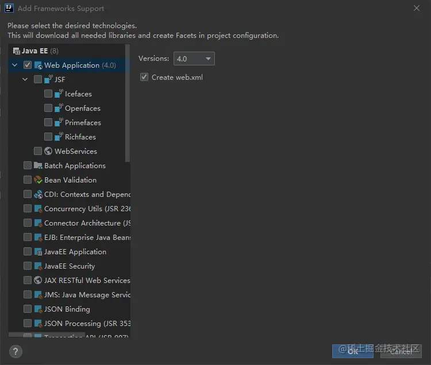Image resolution: width=431 pixels, height=365 pixels.
Task: Tick the EJB Enterprise Java Beans checkbox
Action: (28, 237)
